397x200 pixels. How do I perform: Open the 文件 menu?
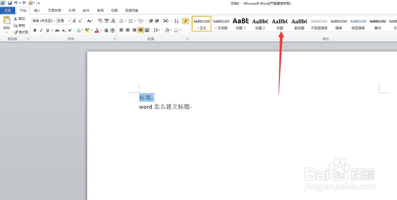(x=8, y=10)
